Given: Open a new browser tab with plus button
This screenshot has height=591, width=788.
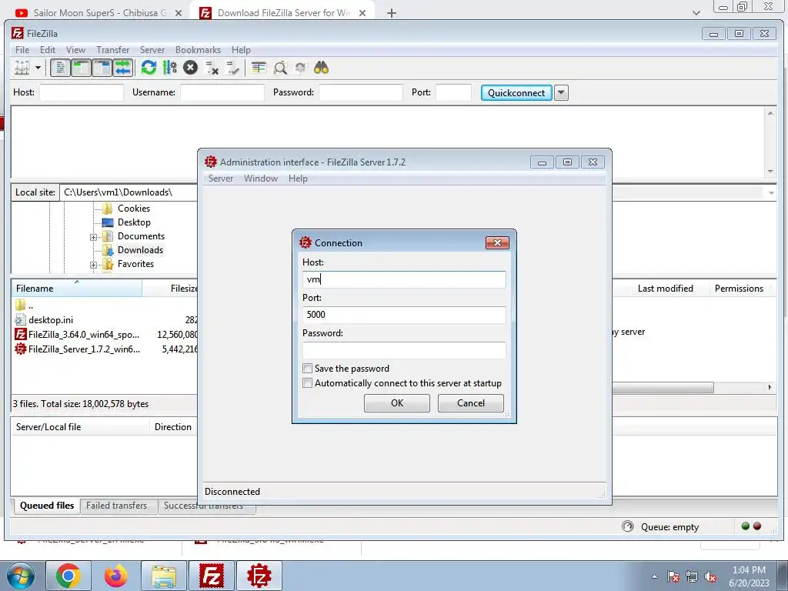Looking at the screenshot, I should [x=392, y=13].
